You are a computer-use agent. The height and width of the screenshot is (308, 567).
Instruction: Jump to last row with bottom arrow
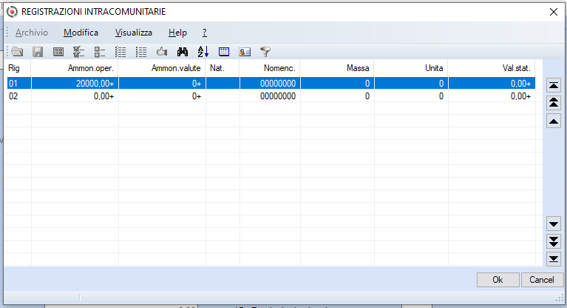tap(554, 258)
